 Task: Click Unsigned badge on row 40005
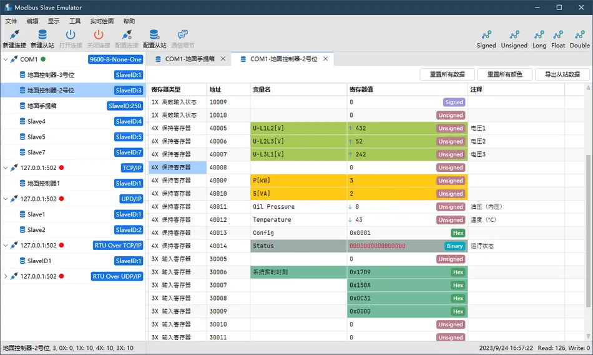coord(451,128)
